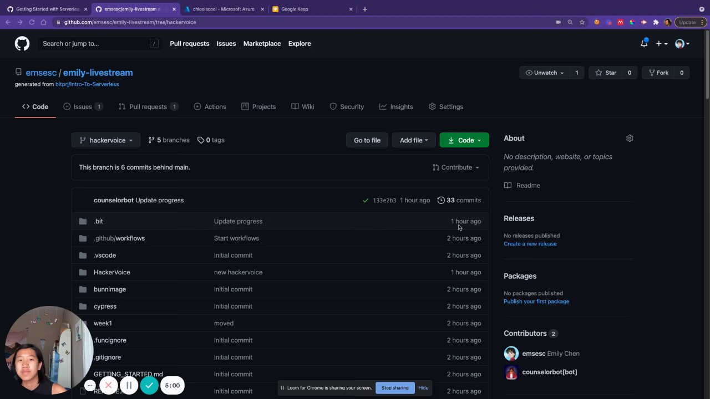View the 5 branches link

click(169, 140)
